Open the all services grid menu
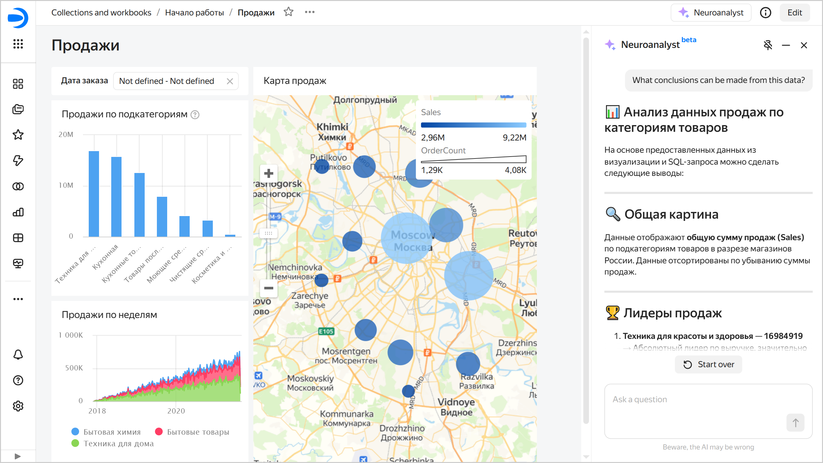 [18, 44]
